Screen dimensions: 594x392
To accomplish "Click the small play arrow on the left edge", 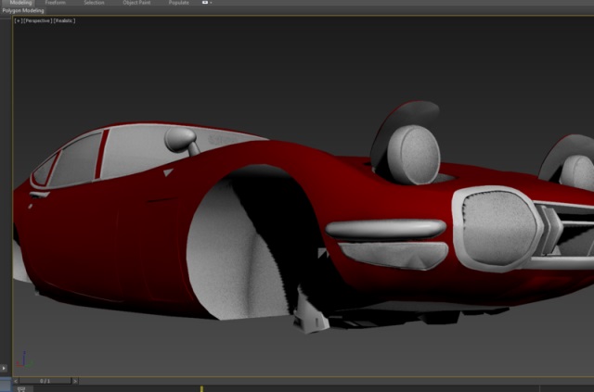I will pos(4,368).
